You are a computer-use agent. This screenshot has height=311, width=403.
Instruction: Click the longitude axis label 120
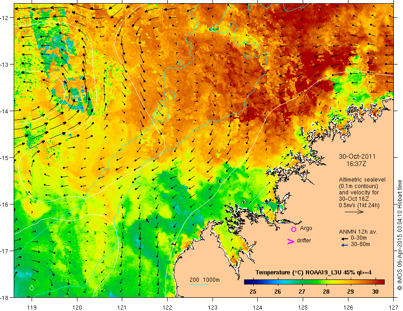[77, 307]
